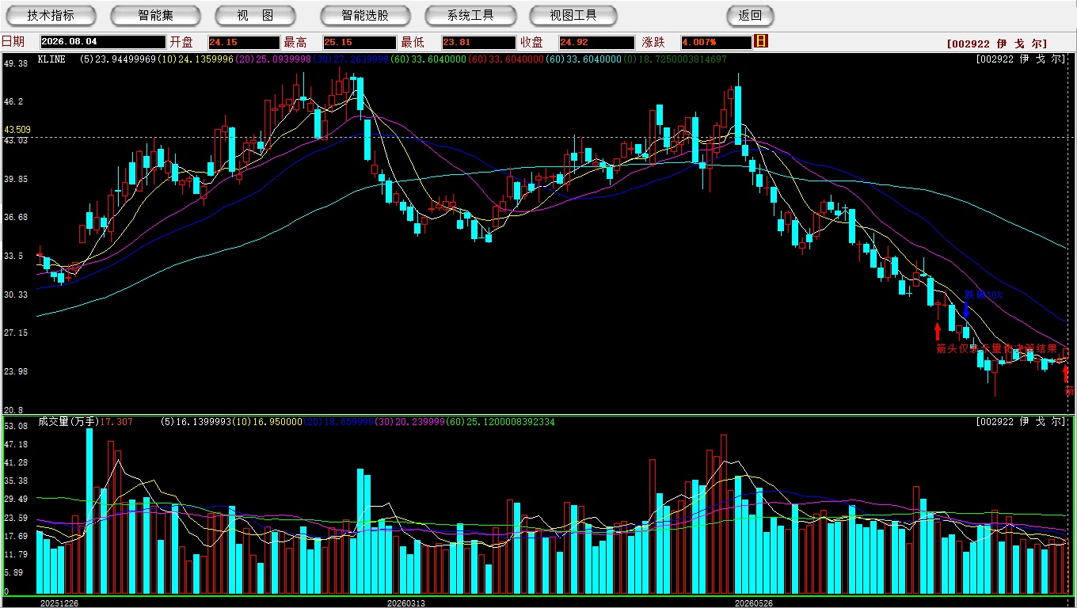Click the [002922 伊戈尔] label in volume panel
The height and width of the screenshot is (608, 1077).
tap(1022, 422)
